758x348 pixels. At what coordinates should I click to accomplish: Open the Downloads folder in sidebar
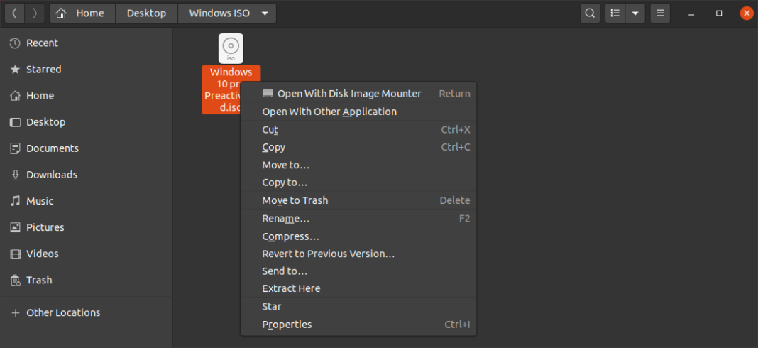pos(51,175)
